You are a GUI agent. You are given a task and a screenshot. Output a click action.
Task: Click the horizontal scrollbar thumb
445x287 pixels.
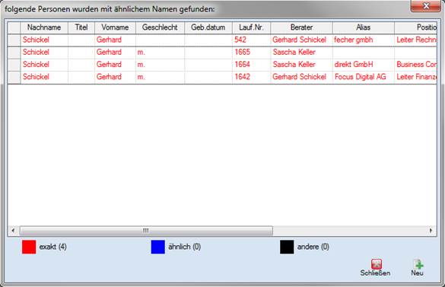tap(146, 231)
